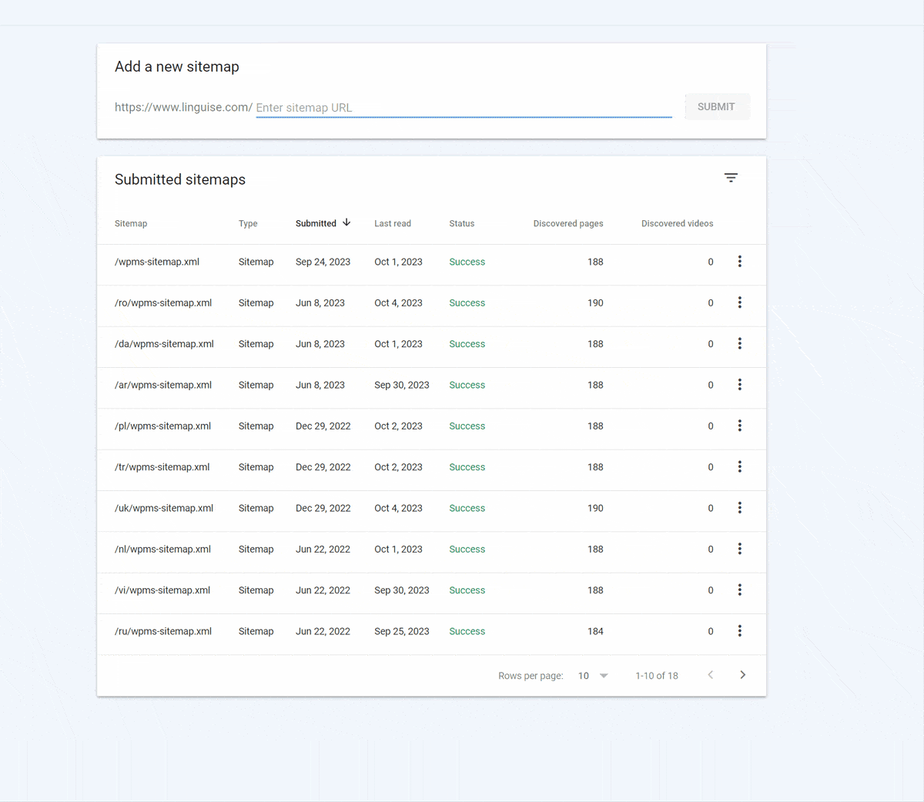Open more options for /wpms-sitemap.xml row

pos(740,262)
